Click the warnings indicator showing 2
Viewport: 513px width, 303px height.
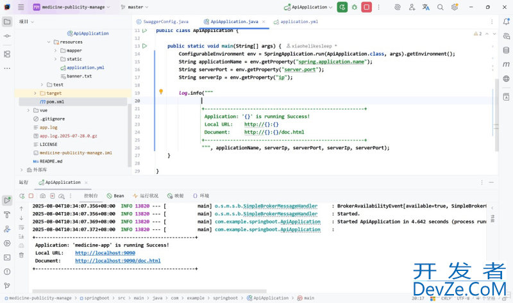tap(478, 34)
